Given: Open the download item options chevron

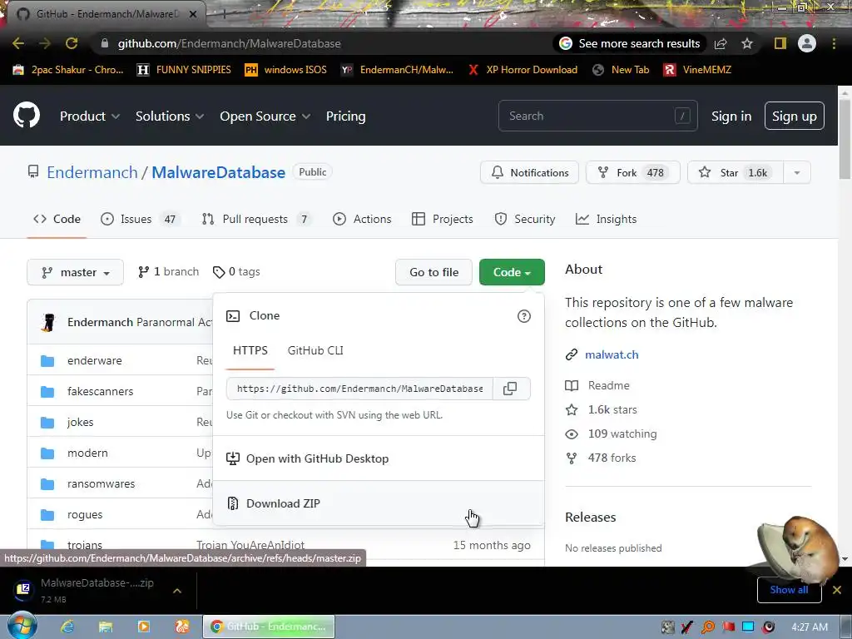Looking at the screenshot, I should (177, 591).
